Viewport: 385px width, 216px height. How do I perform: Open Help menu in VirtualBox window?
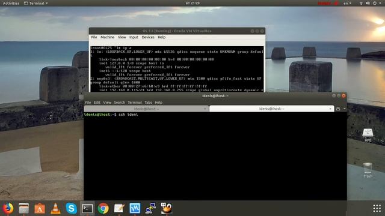[x=162, y=37]
